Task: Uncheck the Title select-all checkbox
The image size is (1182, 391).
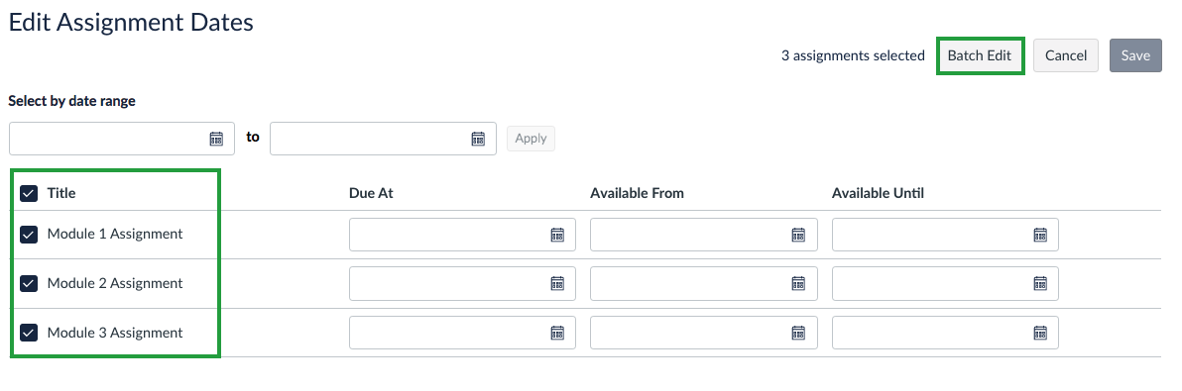Action: tap(29, 193)
